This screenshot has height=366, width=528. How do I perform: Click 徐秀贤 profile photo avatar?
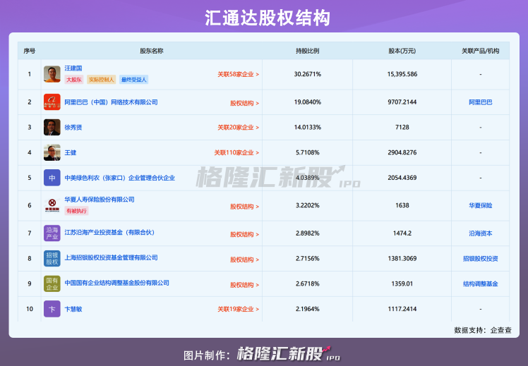point(52,127)
